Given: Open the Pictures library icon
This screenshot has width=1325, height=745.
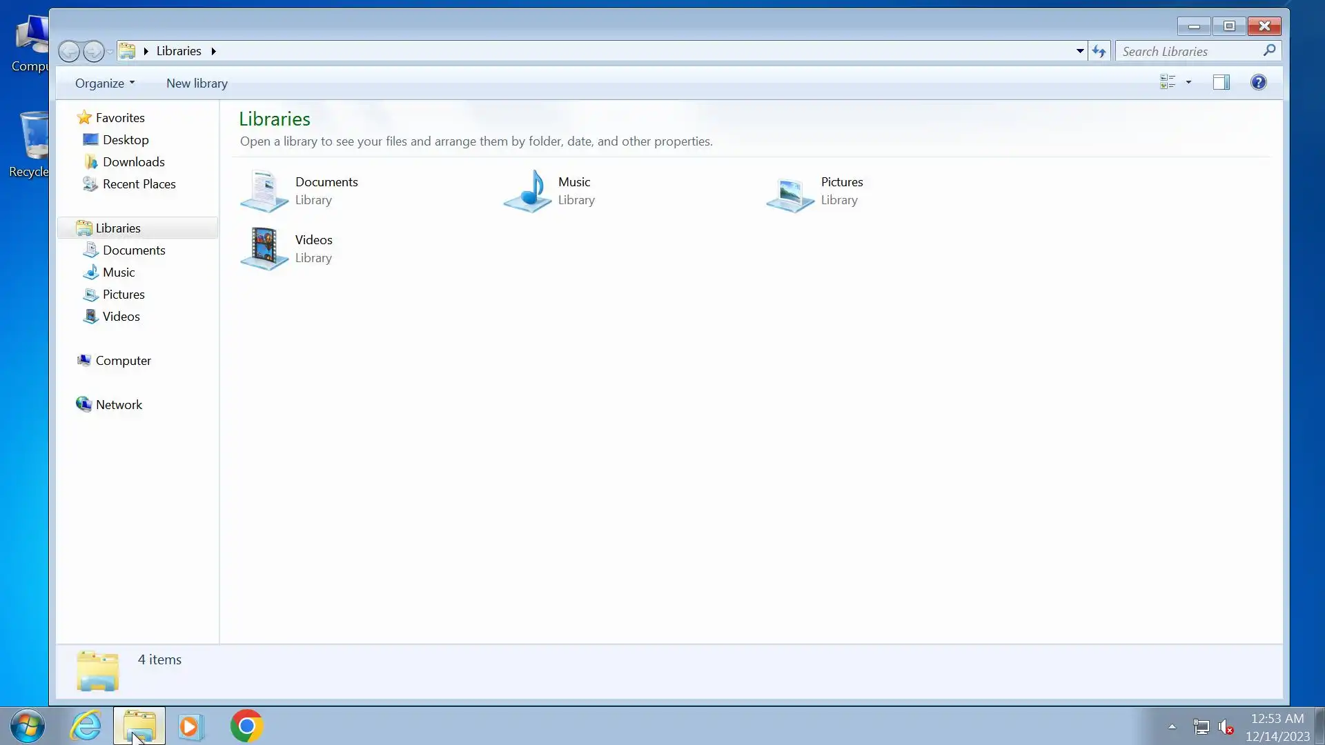Looking at the screenshot, I should 790,192.
